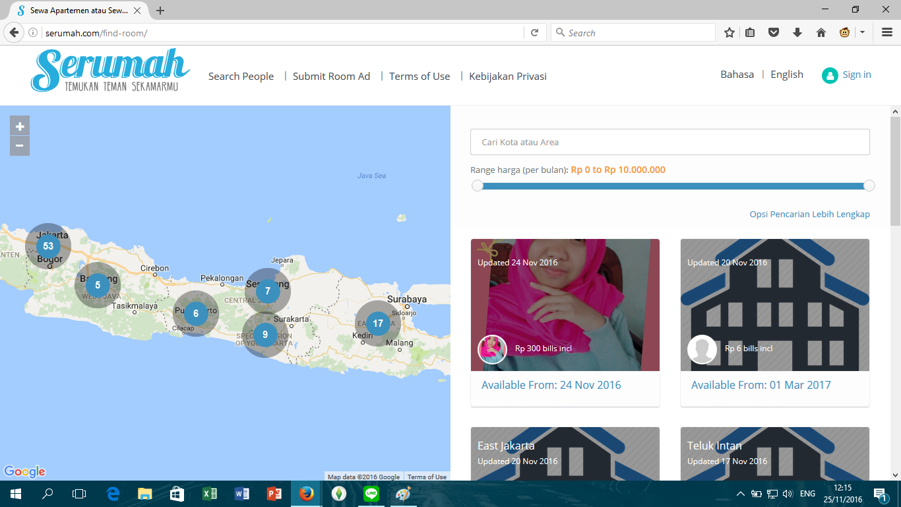
Task: Select the Sewa Apartemen browser tab
Action: [78, 11]
